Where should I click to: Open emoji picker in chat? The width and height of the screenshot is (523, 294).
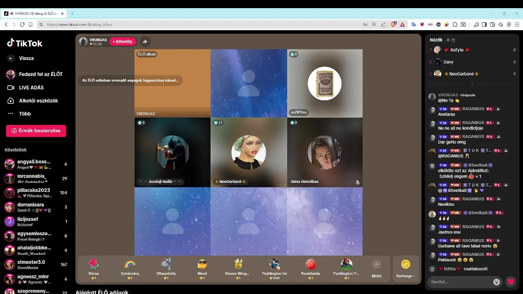(x=496, y=282)
